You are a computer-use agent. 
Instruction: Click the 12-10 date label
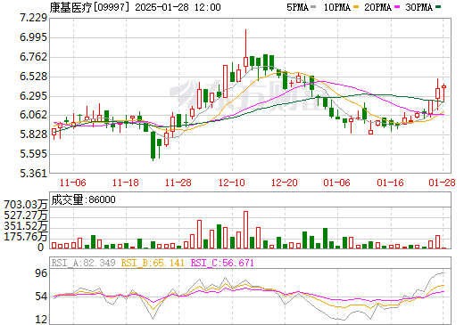click(232, 183)
